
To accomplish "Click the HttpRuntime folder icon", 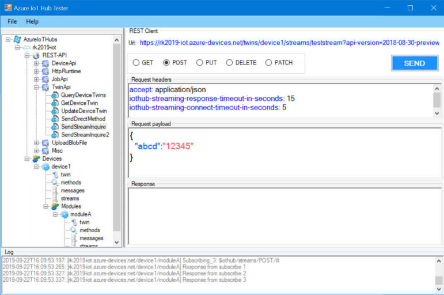I will coord(45,71).
